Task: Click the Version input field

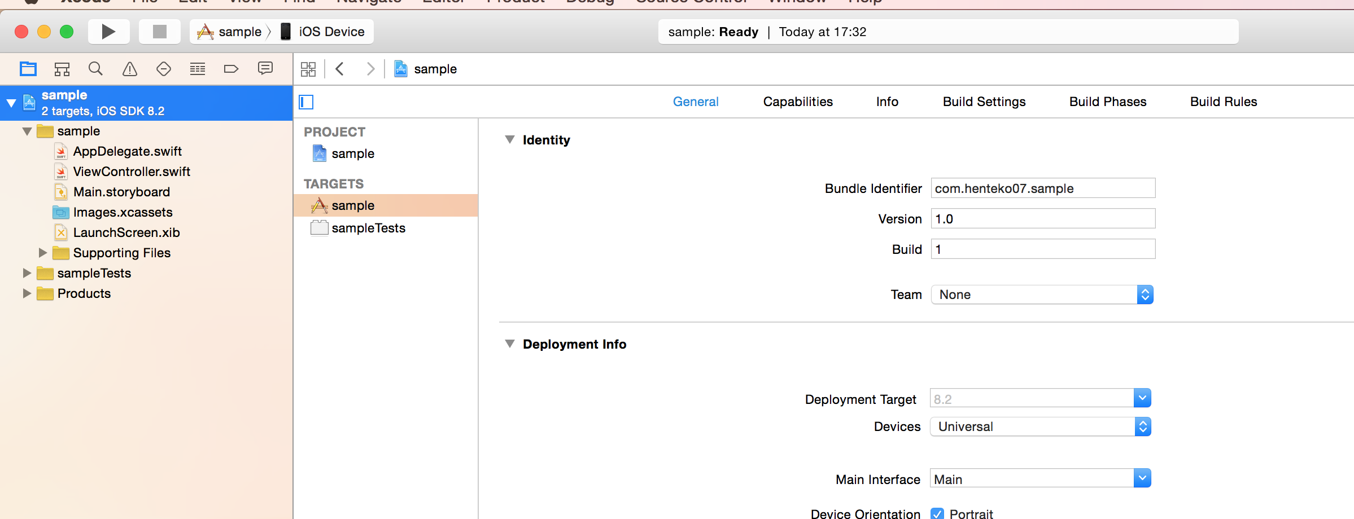Action: [1042, 218]
